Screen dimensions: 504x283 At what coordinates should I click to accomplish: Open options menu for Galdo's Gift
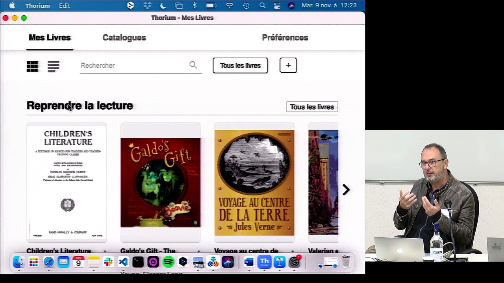pos(198,251)
